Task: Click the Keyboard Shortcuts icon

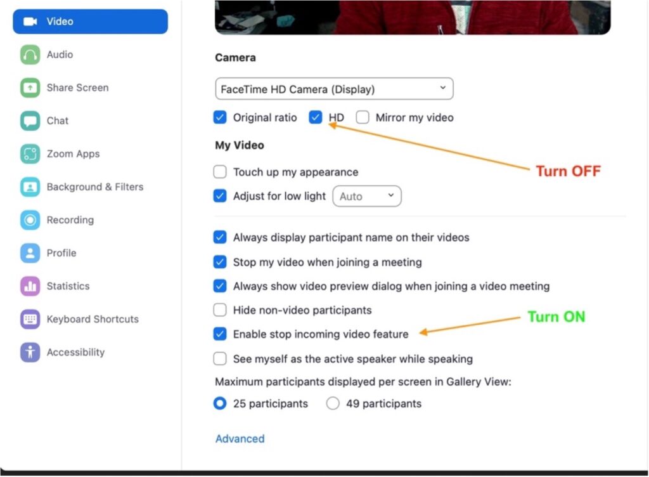Action: click(30, 319)
